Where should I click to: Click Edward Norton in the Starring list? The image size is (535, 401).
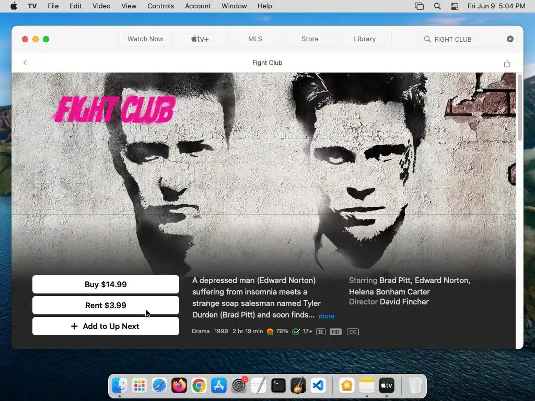[441, 280]
